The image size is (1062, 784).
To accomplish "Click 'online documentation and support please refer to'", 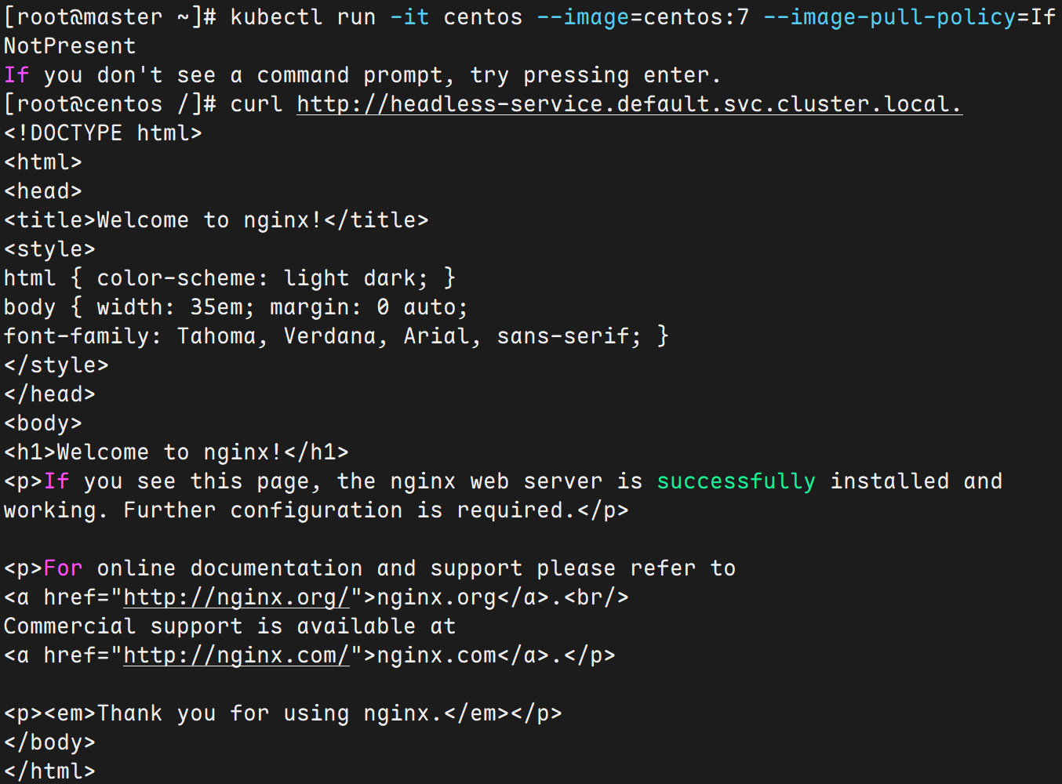I will pyautogui.click(x=416, y=568).
